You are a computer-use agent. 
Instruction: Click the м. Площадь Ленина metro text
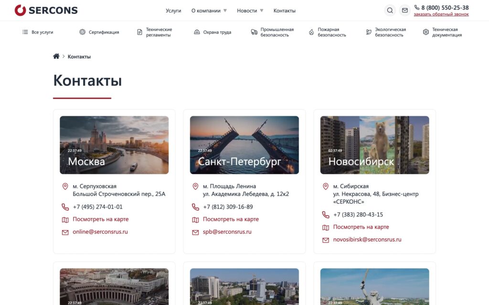[x=229, y=186]
